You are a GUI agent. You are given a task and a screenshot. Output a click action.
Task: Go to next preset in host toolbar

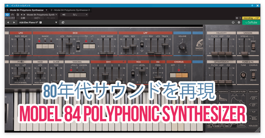pyautogui.click(x=24, y=15)
